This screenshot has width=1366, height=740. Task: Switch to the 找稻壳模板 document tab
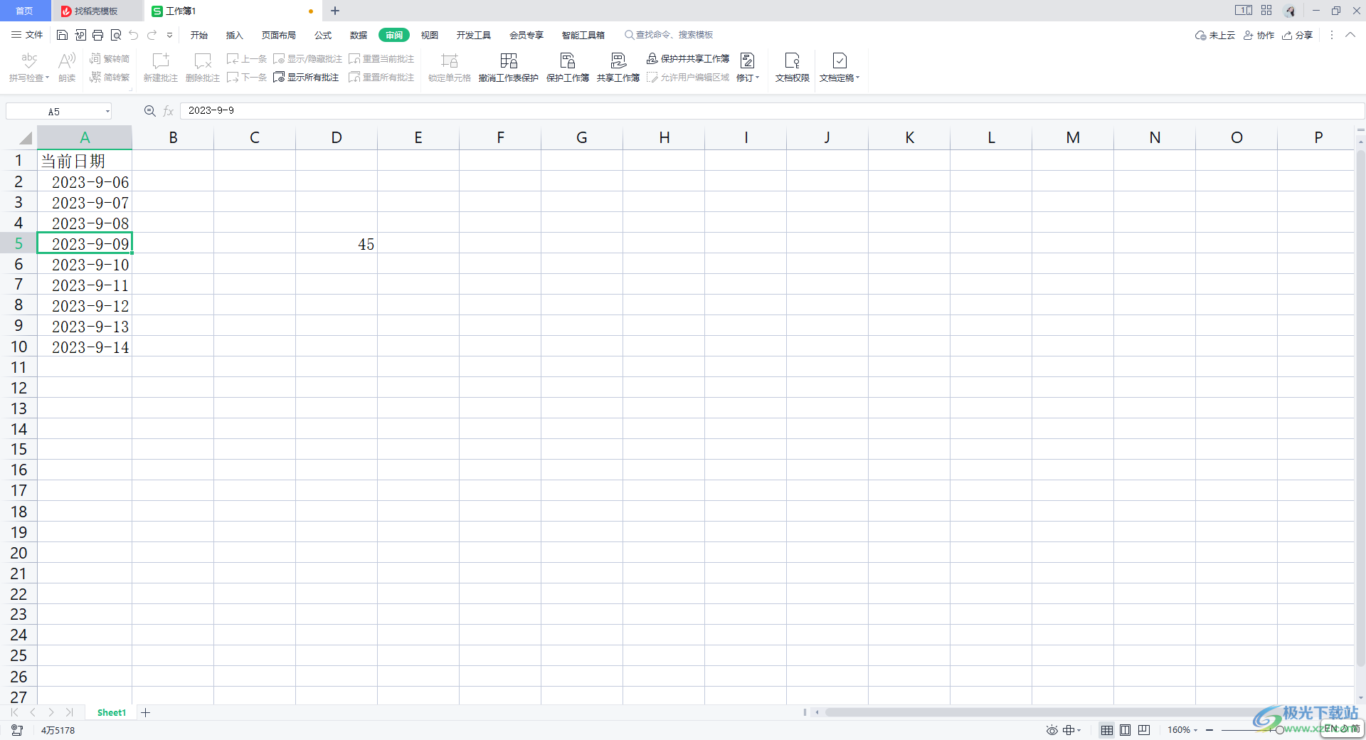97,11
